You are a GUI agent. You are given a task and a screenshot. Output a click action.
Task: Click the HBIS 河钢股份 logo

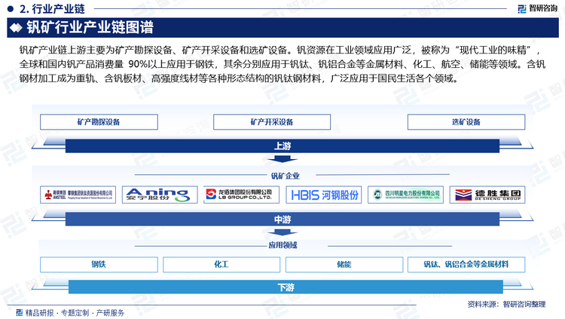pos(324,195)
